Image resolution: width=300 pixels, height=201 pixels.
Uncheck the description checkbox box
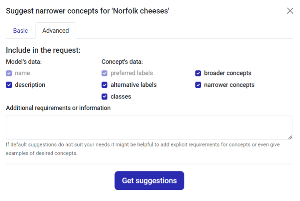point(9,85)
